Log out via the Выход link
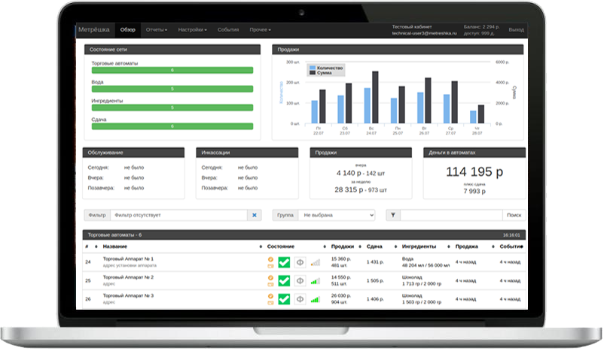The width and height of the screenshot is (607, 351). [517, 30]
